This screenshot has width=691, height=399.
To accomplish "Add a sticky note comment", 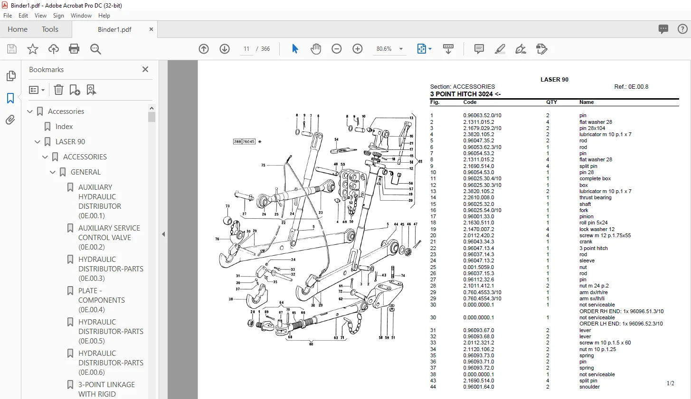I will [x=479, y=49].
